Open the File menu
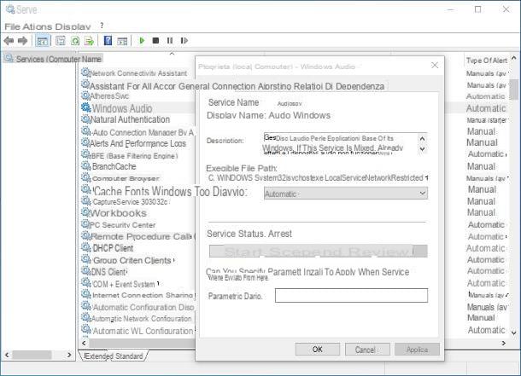The image size is (521, 376). (x=12, y=26)
